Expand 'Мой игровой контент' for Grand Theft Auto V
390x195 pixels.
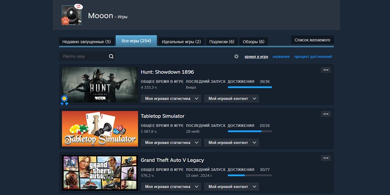tap(231, 186)
